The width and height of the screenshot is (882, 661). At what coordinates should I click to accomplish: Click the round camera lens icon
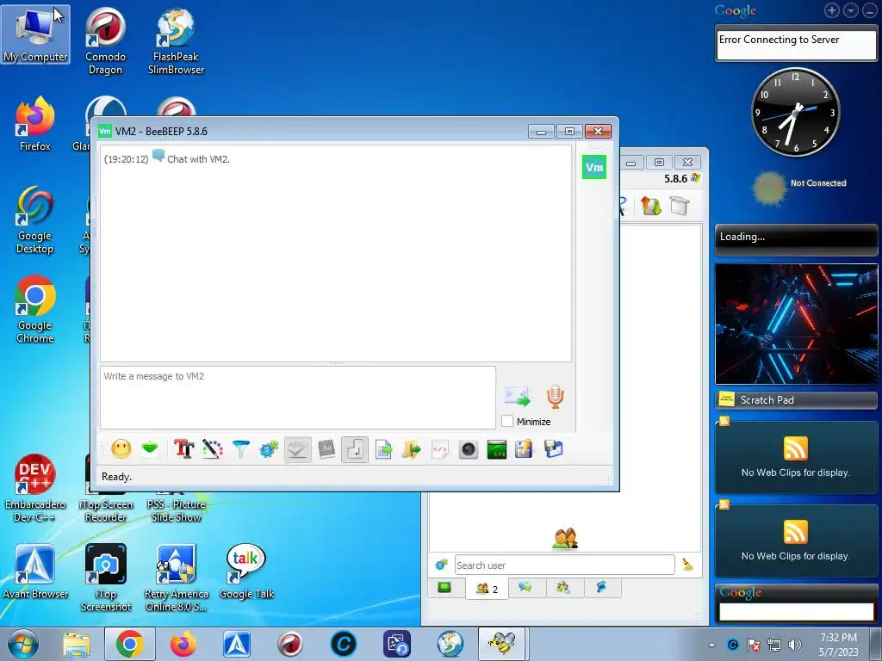pyautogui.click(x=468, y=449)
